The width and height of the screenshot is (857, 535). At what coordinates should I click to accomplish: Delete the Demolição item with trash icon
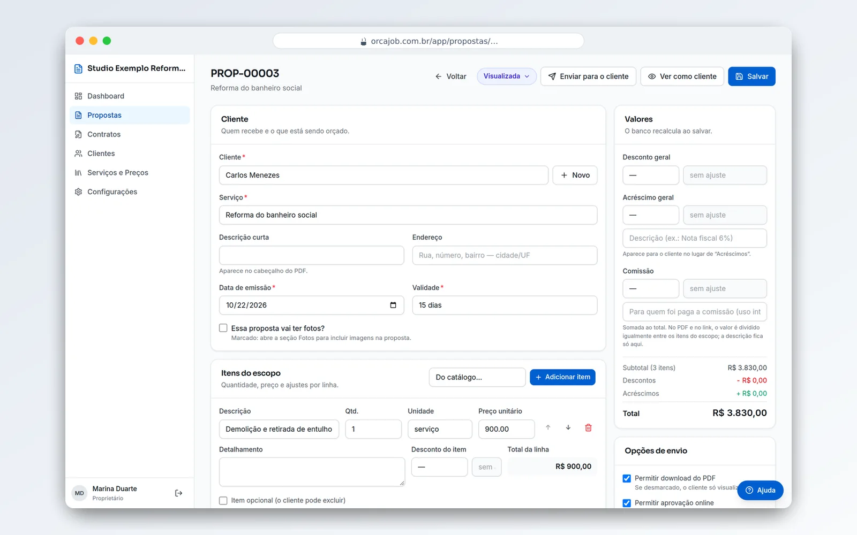pos(588,428)
